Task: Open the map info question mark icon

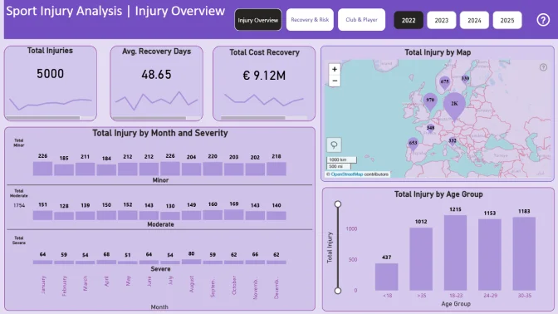Action: click(543, 67)
